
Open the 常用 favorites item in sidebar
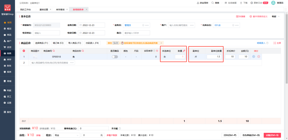click(7, 23)
